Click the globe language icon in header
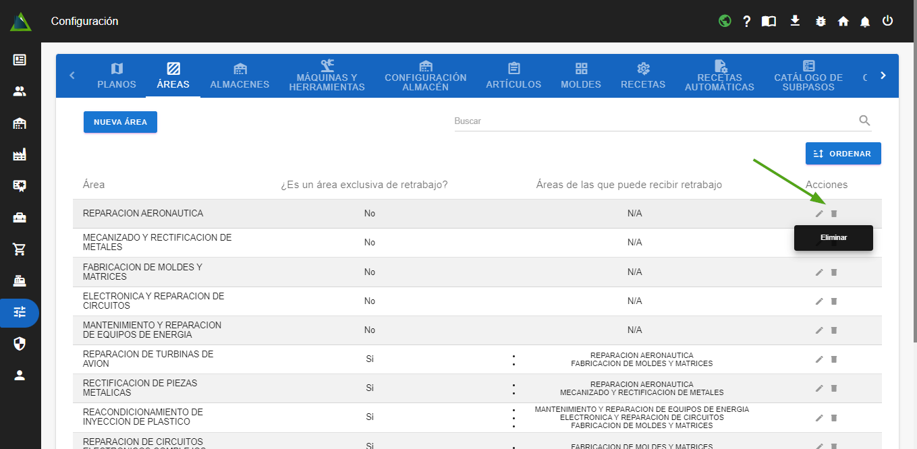The height and width of the screenshot is (449, 917). pyautogui.click(x=725, y=21)
